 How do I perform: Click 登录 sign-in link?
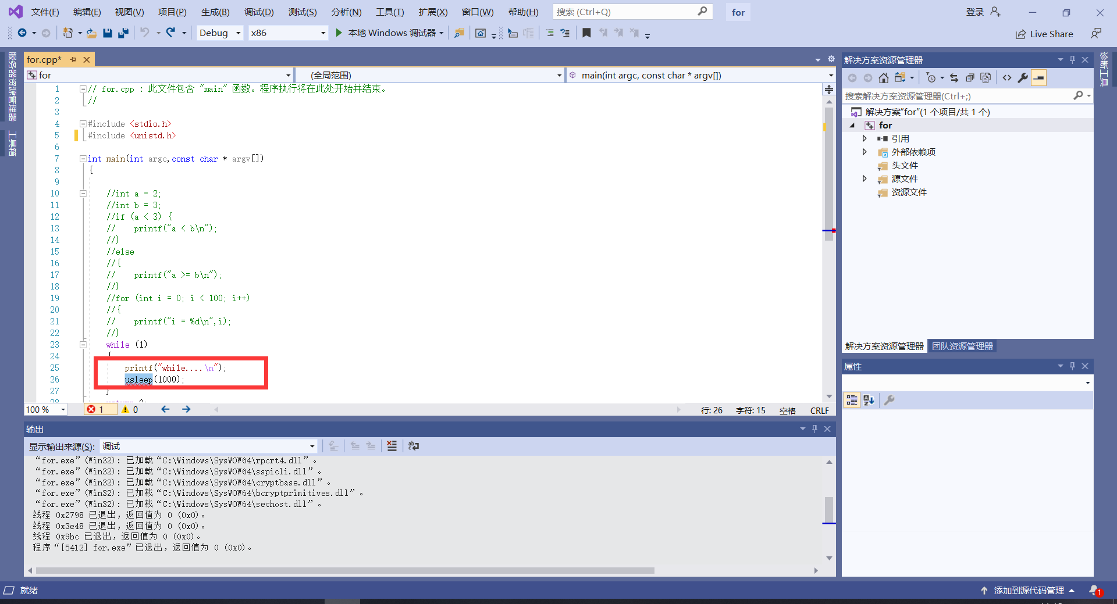pyautogui.click(x=974, y=12)
